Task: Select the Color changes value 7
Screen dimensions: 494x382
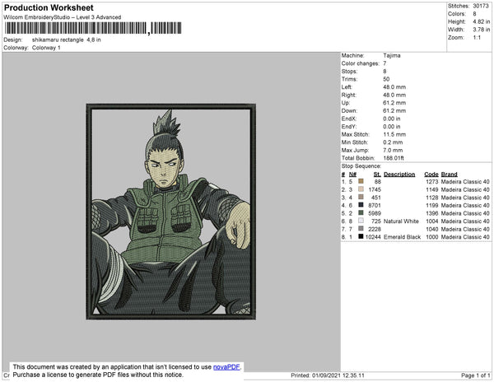Action: tap(384, 63)
